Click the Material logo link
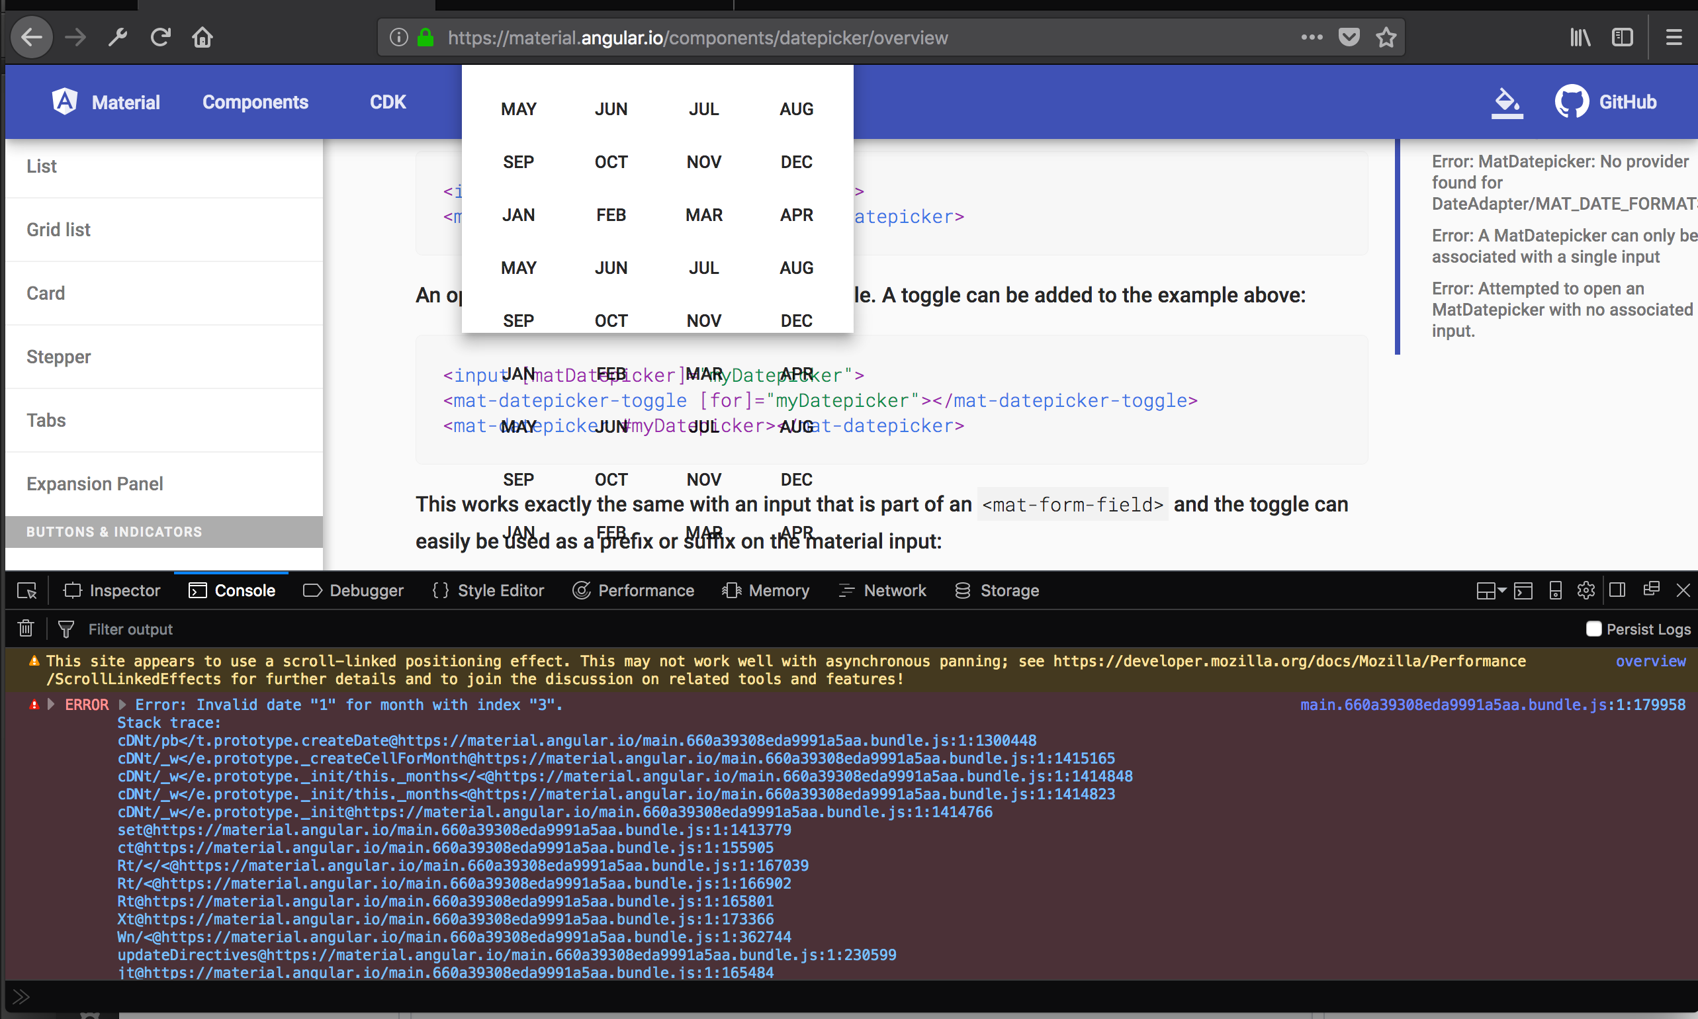The height and width of the screenshot is (1019, 1698). [106, 103]
